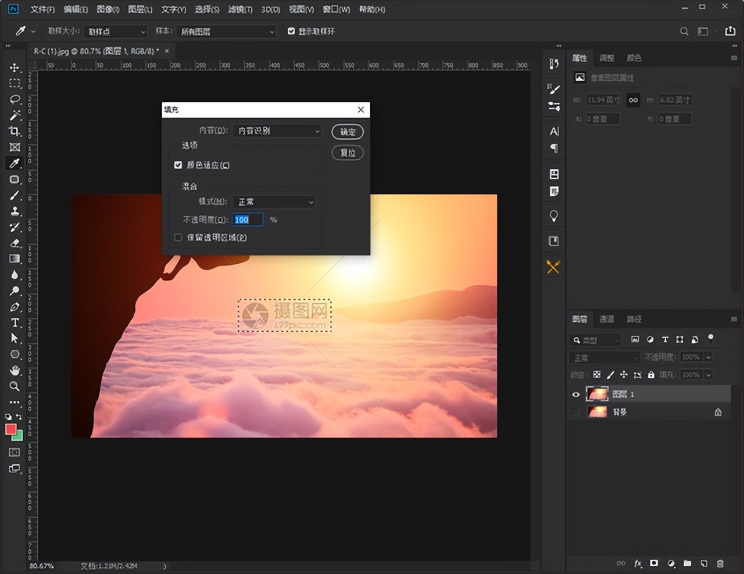Pick the Crop tool

click(15, 131)
